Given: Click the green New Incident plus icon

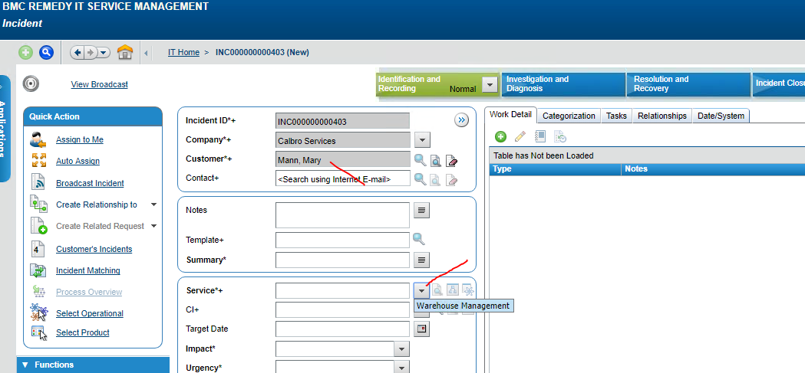Looking at the screenshot, I should click(x=25, y=52).
